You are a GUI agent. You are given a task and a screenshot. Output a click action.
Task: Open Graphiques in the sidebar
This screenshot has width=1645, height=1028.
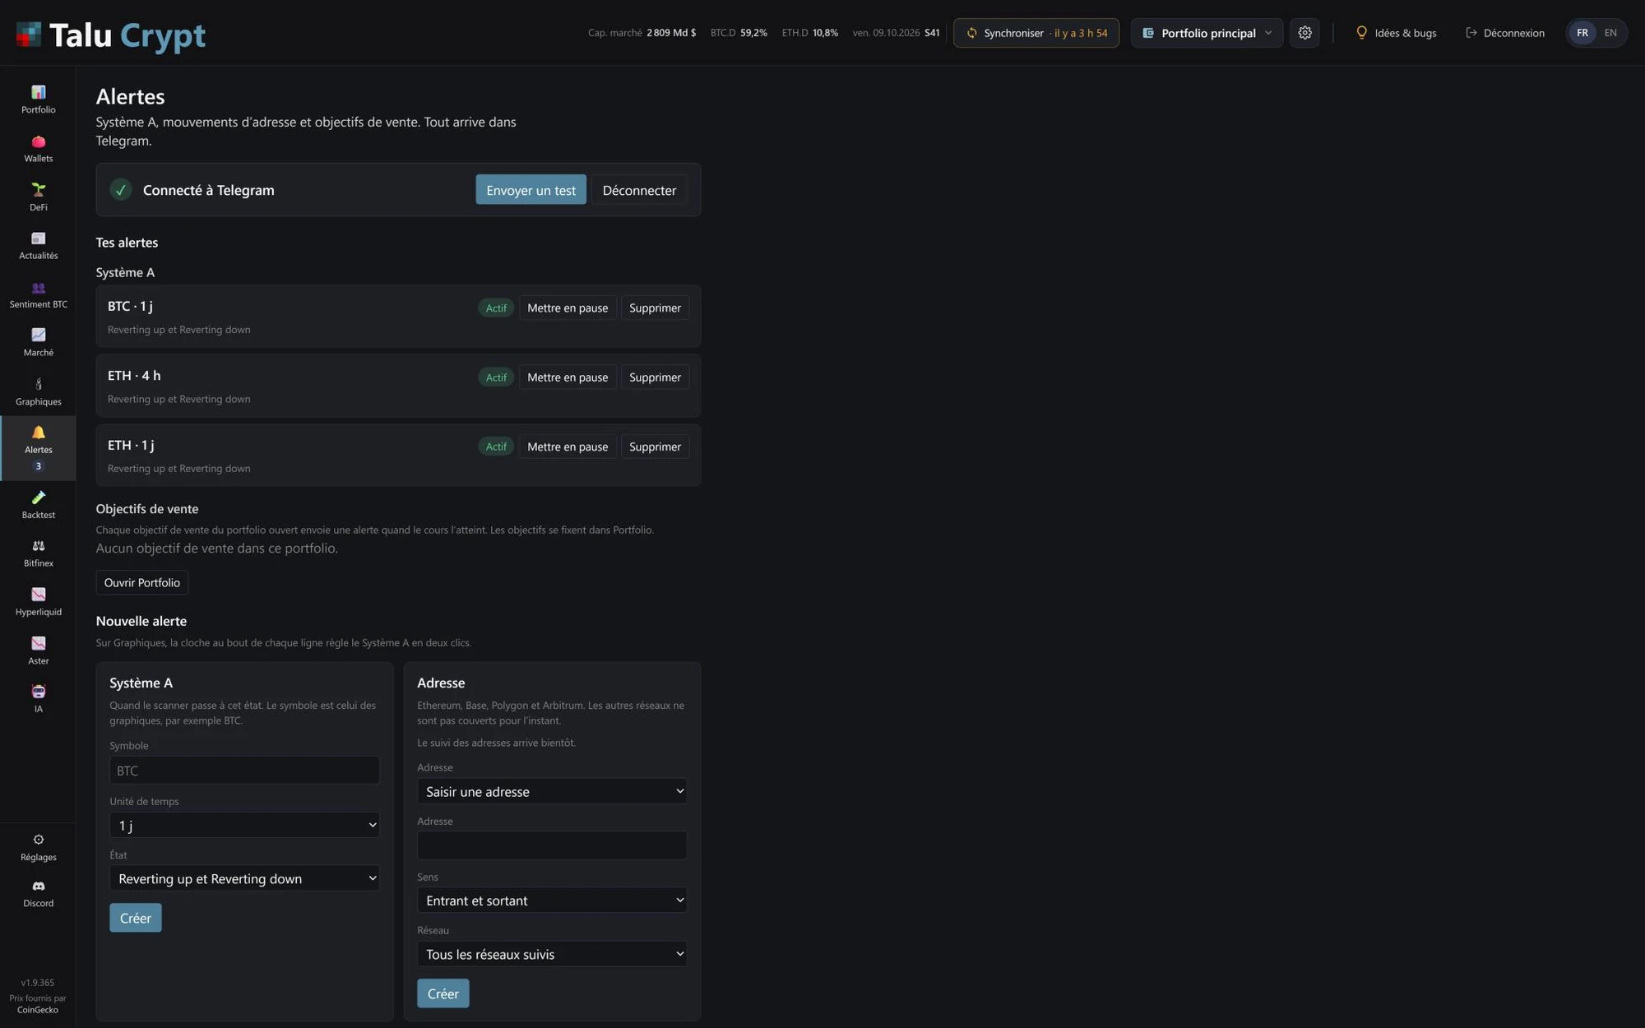coord(38,391)
